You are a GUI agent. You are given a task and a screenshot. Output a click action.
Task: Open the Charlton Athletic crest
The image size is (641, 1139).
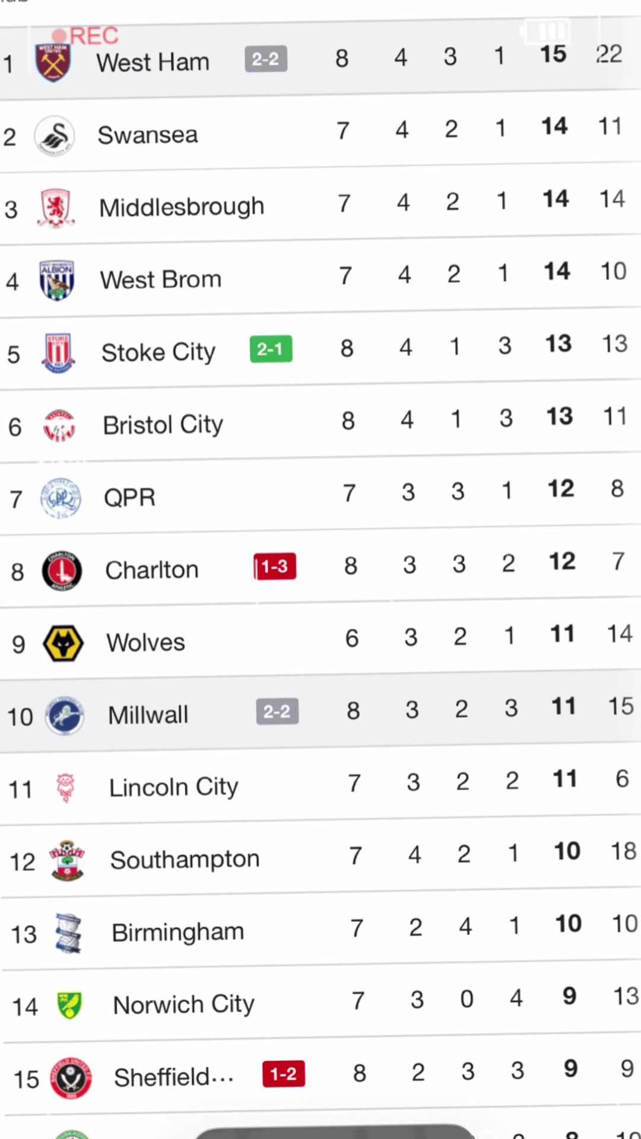pos(62,571)
